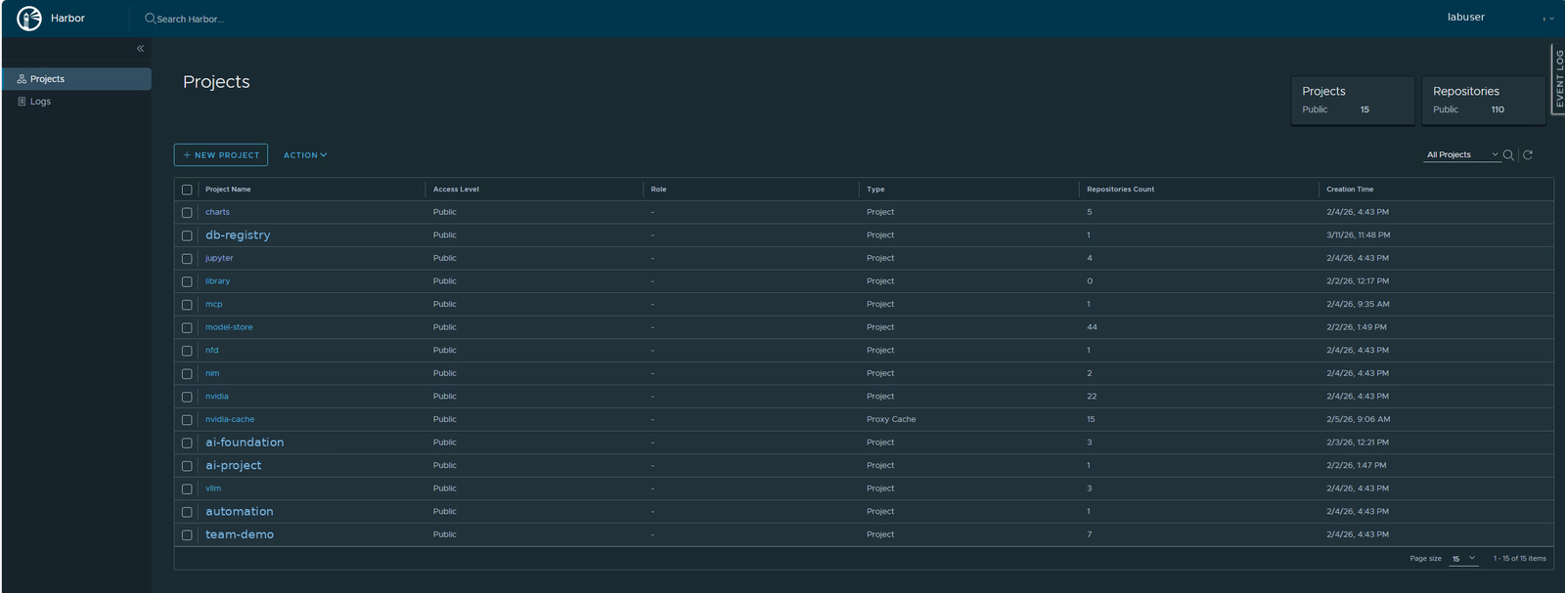Open the mcp project link
Screen dimensions: 1565x593
click(214, 305)
